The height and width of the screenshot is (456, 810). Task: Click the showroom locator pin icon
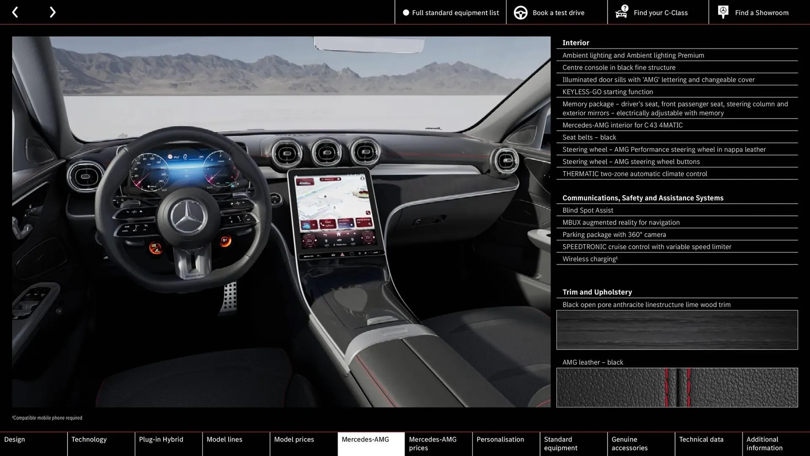(x=723, y=11)
